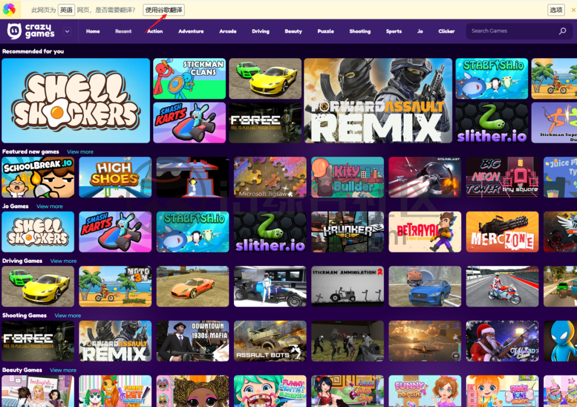Click View more beside Driving Games
This screenshot has width=577, height=407.
(63, 261)
